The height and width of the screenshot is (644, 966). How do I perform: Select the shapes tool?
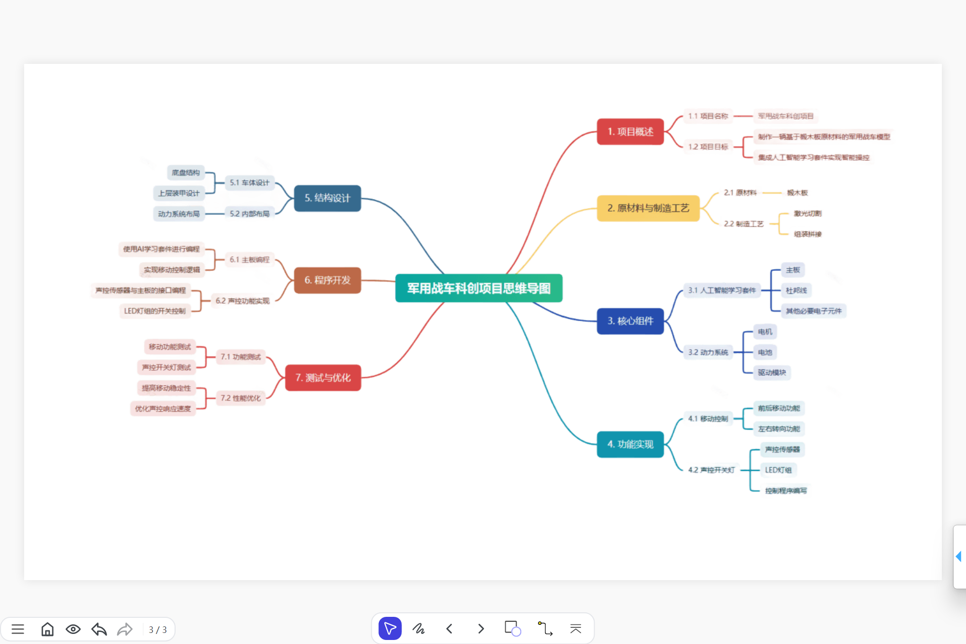click(513, 628)
